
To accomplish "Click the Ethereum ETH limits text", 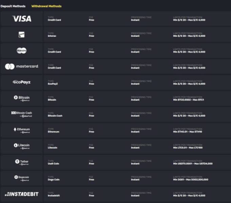I will click(188, 132).
